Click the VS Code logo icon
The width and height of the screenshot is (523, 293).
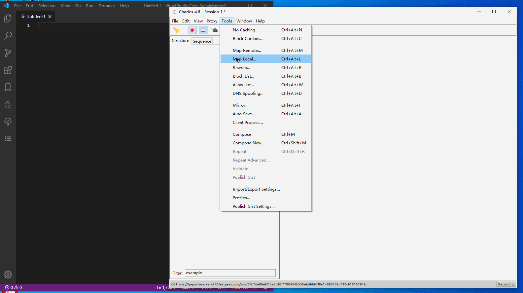click(x=6, y=6)
